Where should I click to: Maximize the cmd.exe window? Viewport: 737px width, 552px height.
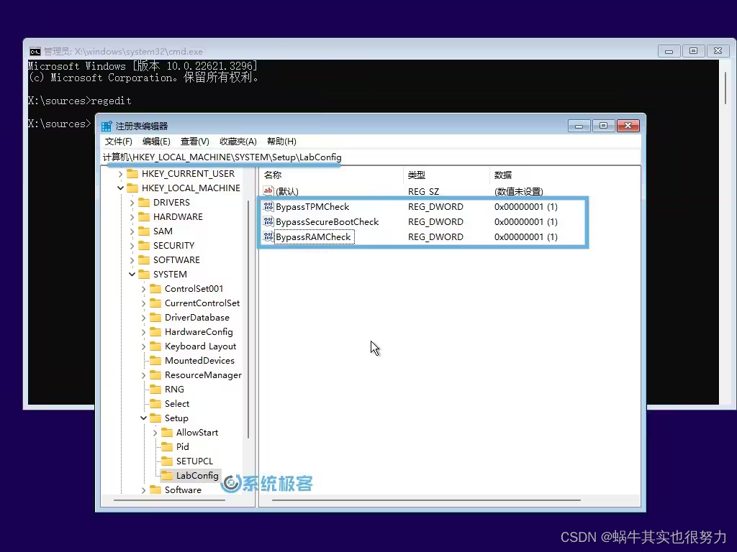pyautogui.click(x=693, y=51)
